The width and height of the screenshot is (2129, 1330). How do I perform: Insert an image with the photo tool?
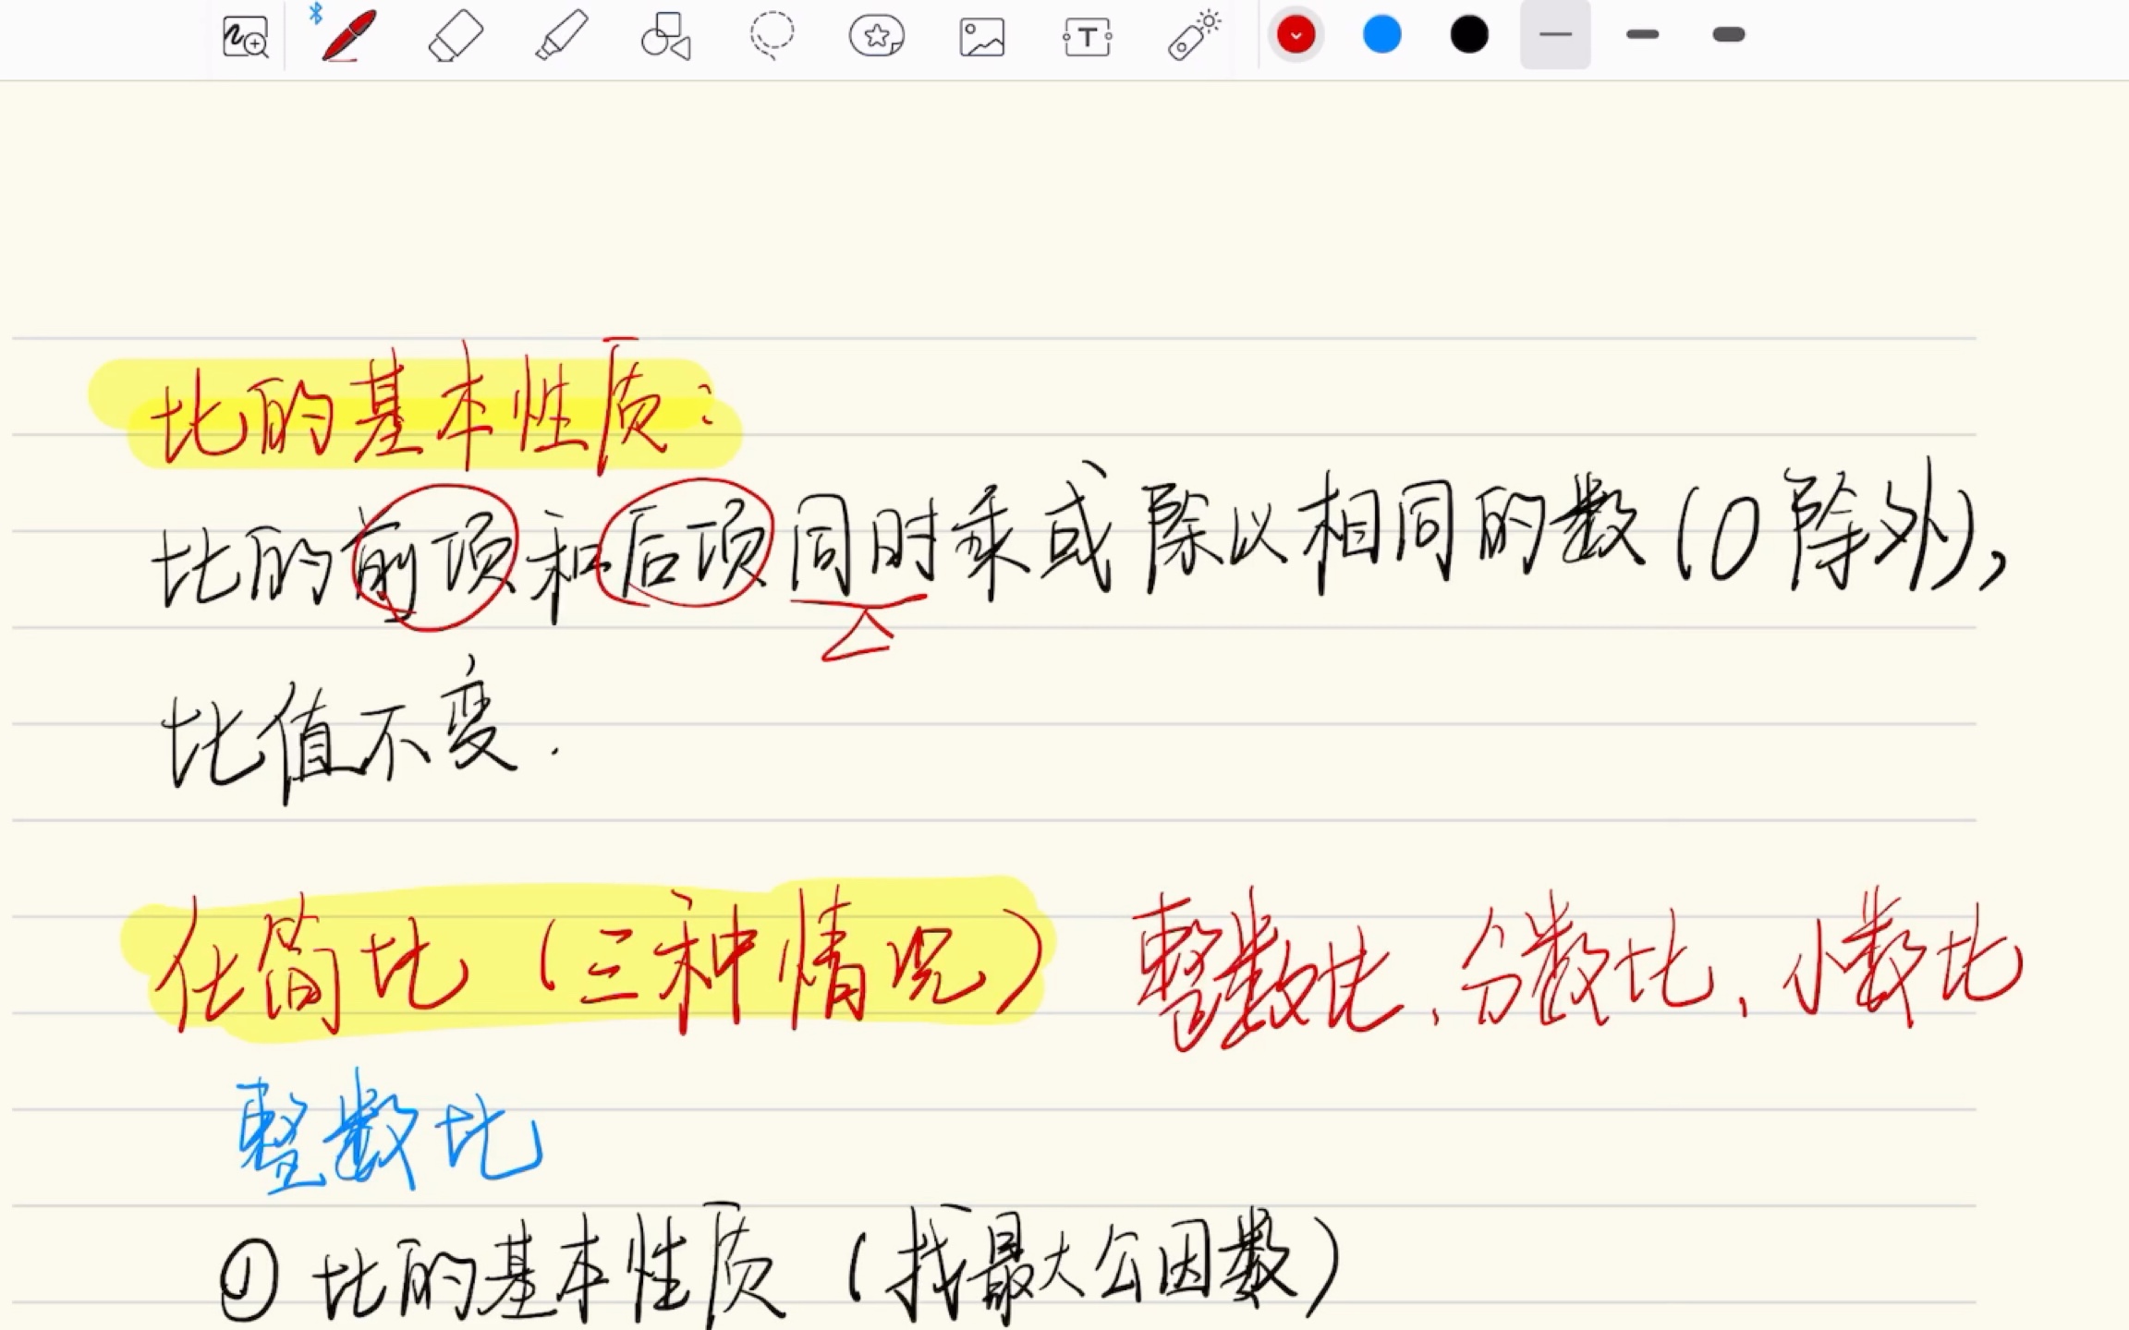point(981,35)
